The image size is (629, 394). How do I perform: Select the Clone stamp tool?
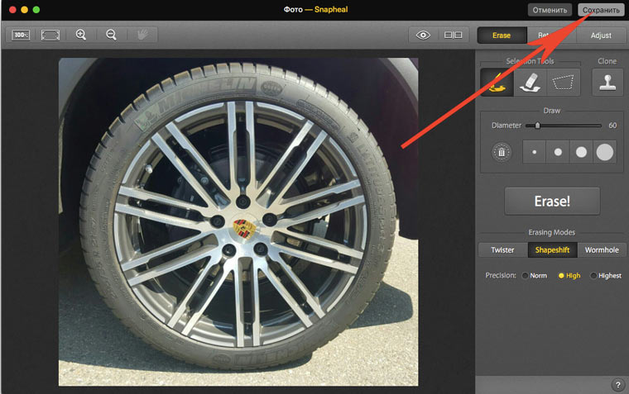[x=607, y=82]
